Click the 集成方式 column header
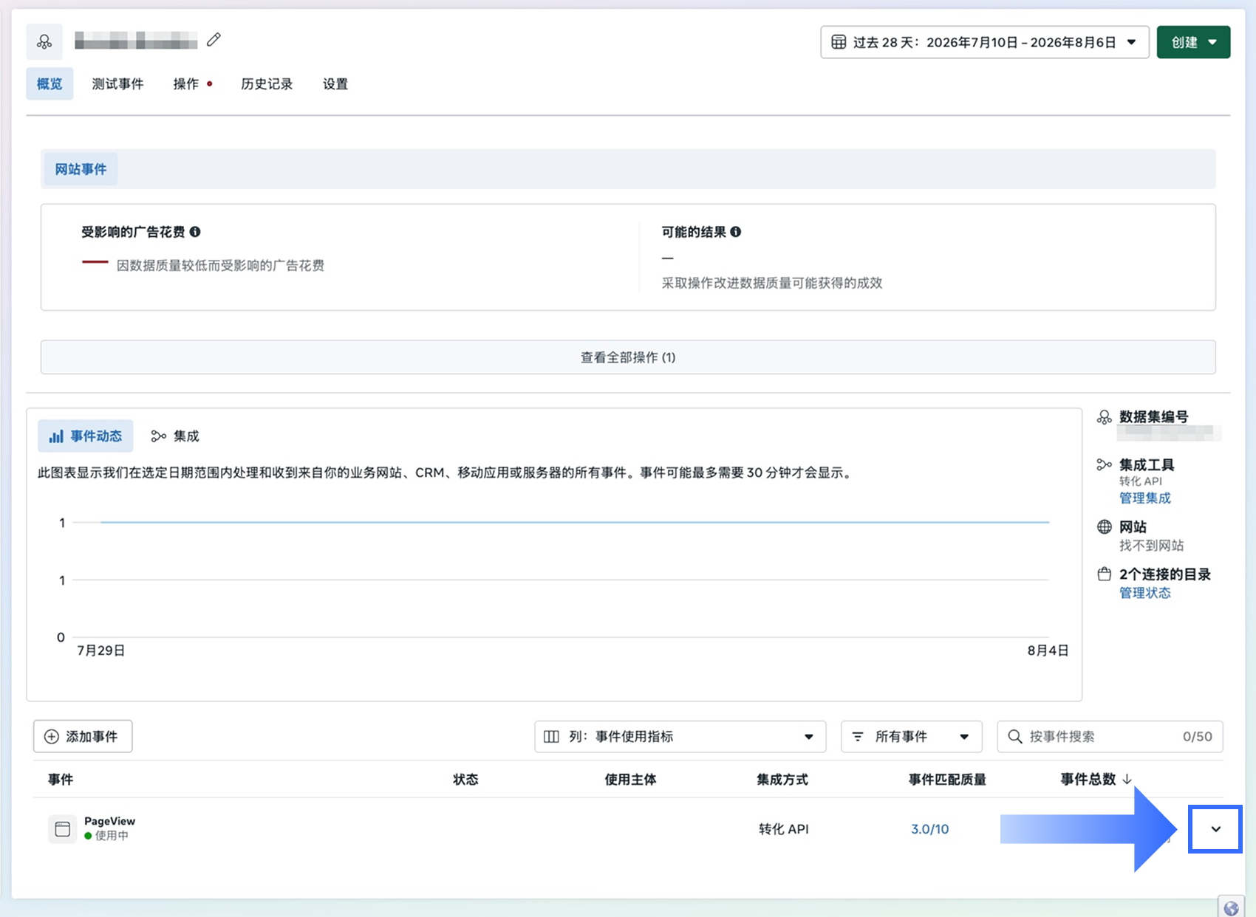 click(782, 780)
